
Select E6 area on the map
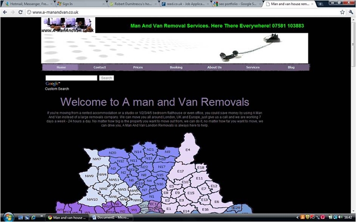[x=217, y=202]
